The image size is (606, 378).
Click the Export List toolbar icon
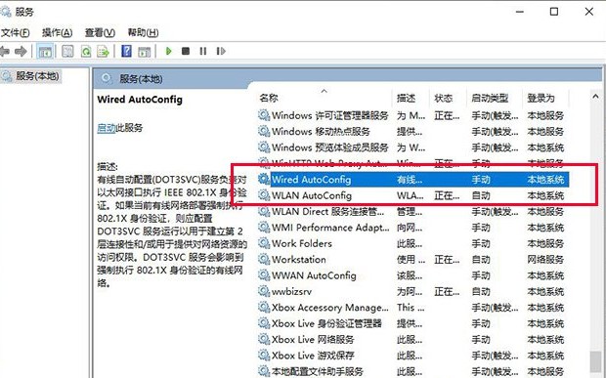coord(104,51)
